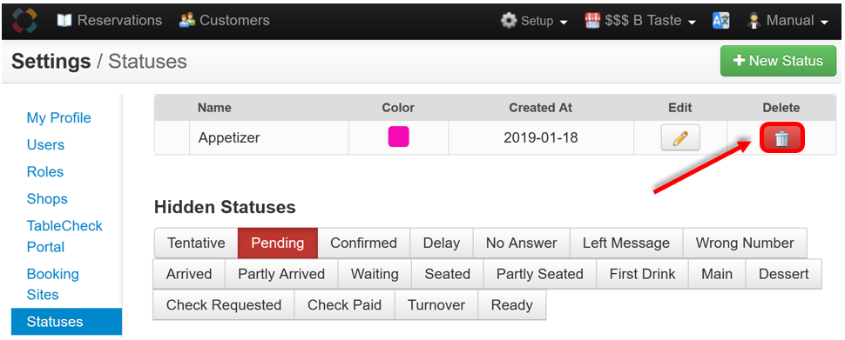This screenshot has width=845, height=340.
Task: Click the language translate icon
Action: click(x=721, y=21)
